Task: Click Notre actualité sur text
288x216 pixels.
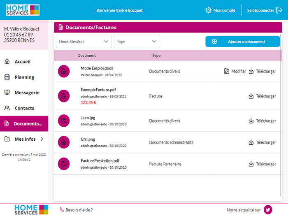Action: point(244,210)
